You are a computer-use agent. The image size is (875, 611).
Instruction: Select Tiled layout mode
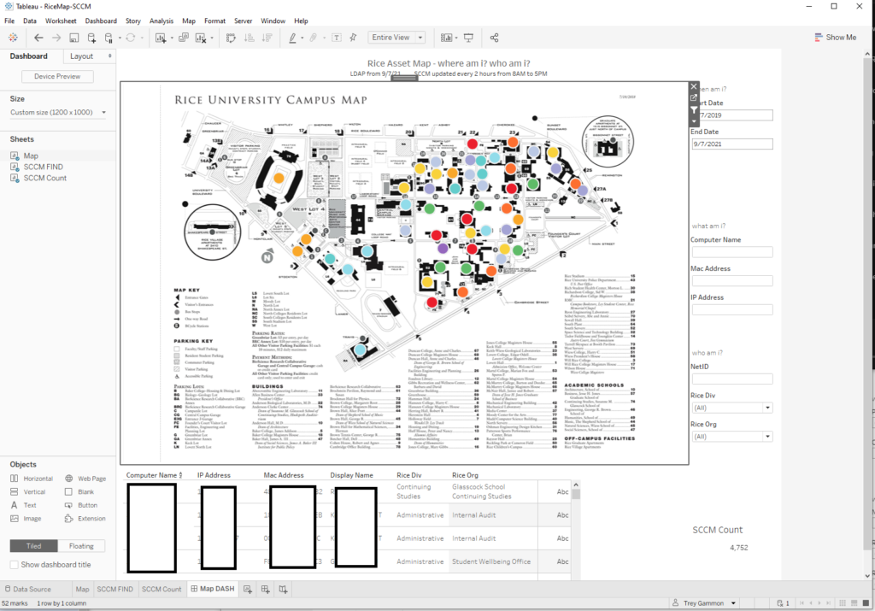click(33, 546)
